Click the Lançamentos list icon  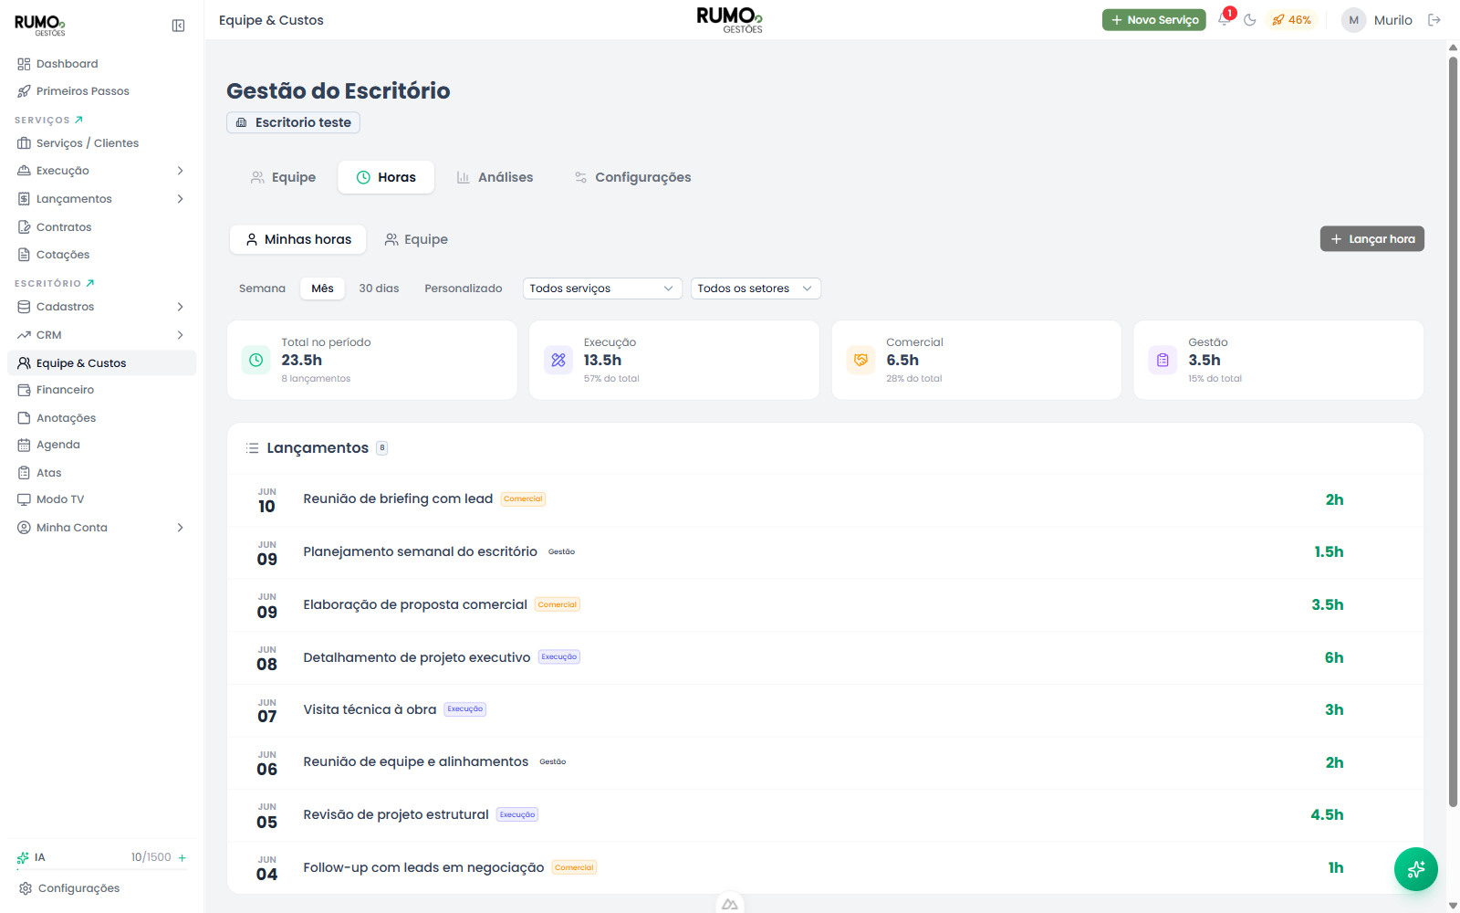tap(253, 448)
